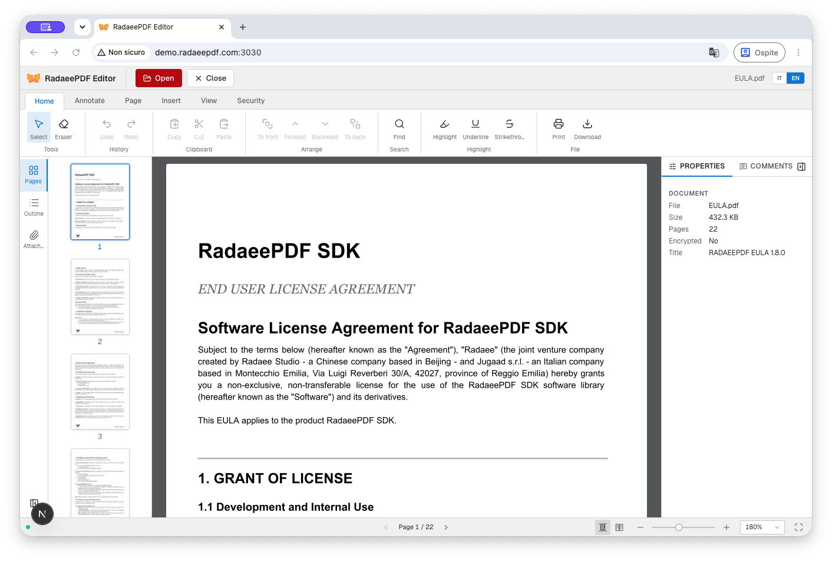The height and width of the screenshot is (561, 832).
Task: Select page 2 thumbnail
Action: pyautogui.click(x=100, y=297)
